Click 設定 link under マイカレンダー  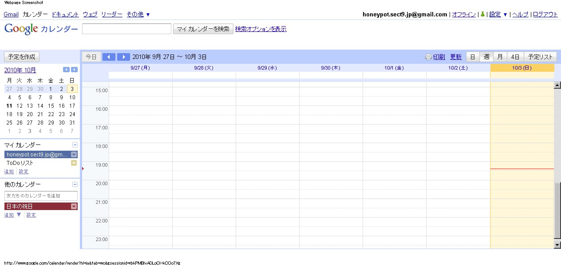tap(24, 171)
